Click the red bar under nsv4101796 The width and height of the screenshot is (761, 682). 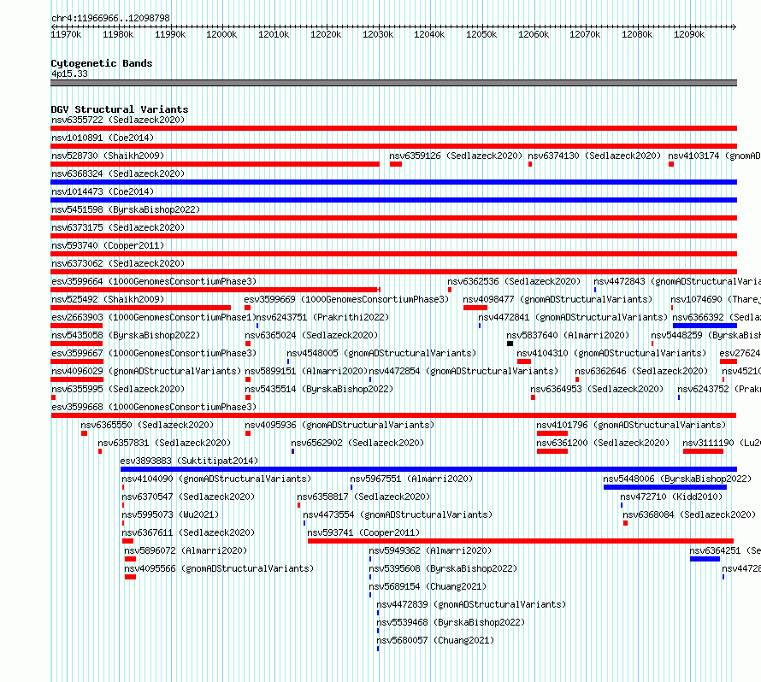[x=552, y=433]
